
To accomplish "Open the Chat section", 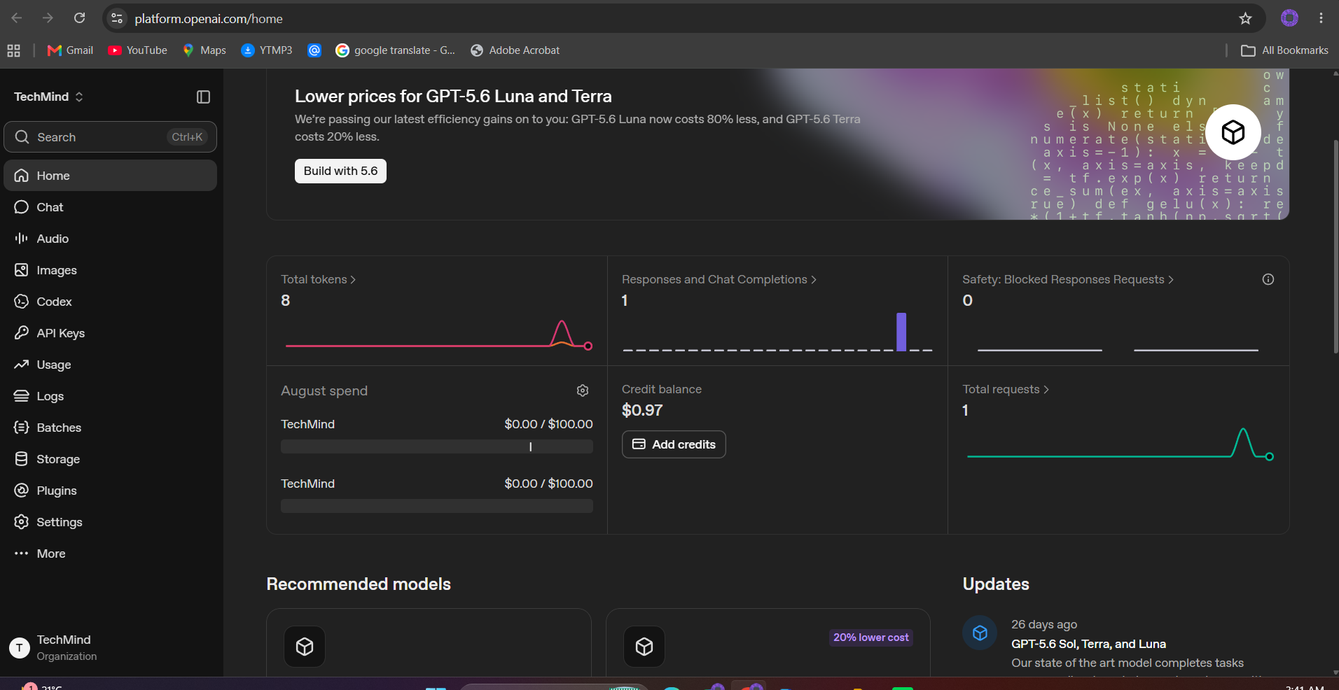I will [110, 207].
